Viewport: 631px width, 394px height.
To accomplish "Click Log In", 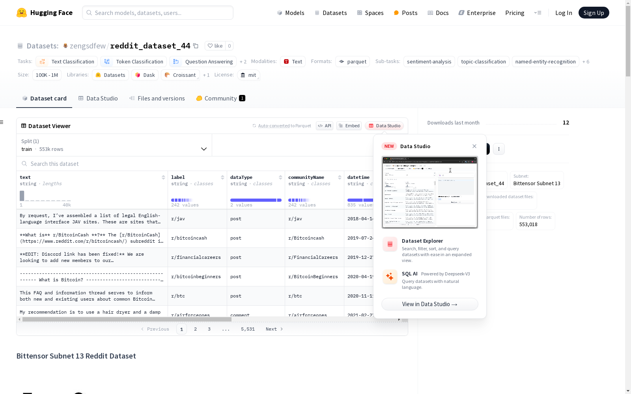I will [x=564, y=13].
